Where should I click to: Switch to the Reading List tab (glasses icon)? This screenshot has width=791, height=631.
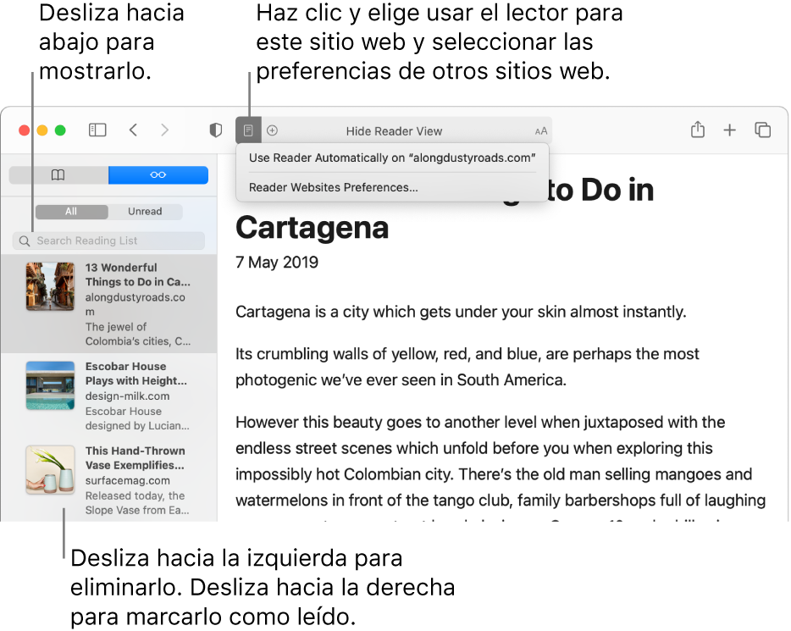click(158, 175)
